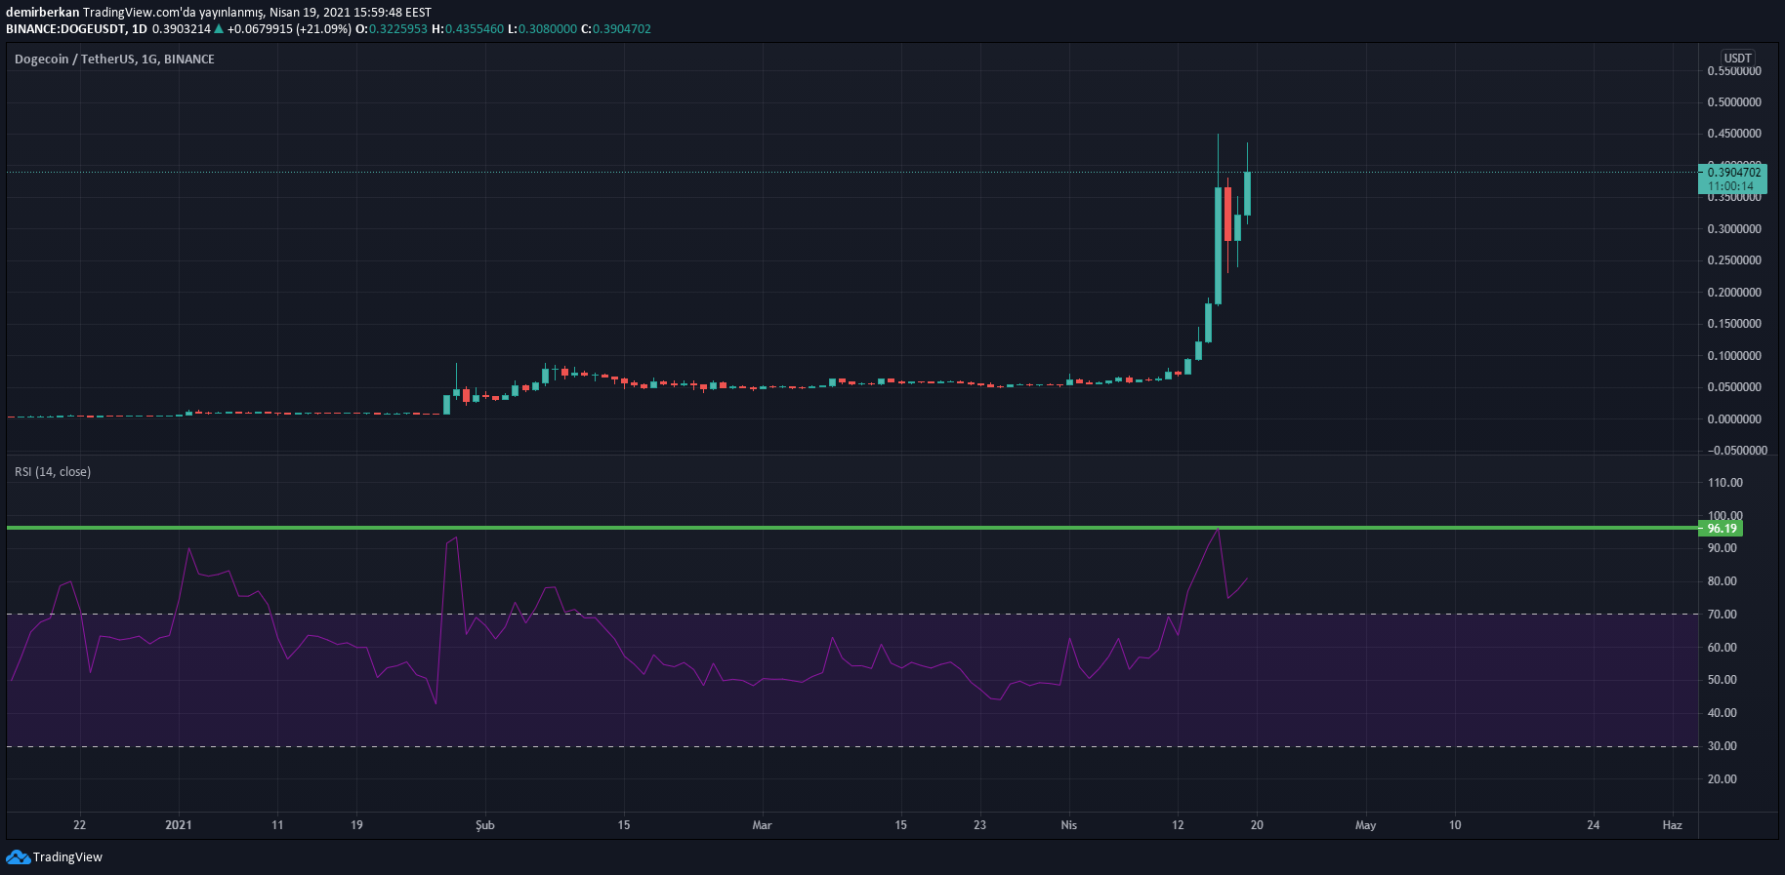Select the BINANCE:DOGEUSDT, 1D symbol text

[76, 29]
